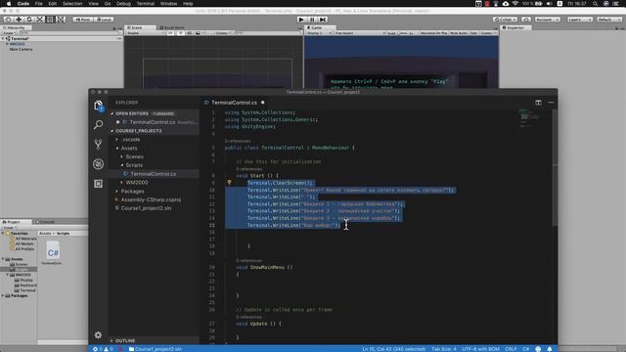Viewport: 626px width, 352px height.
Task: Select the TerminalControl.cs editor tab
Action: [234, 103]
